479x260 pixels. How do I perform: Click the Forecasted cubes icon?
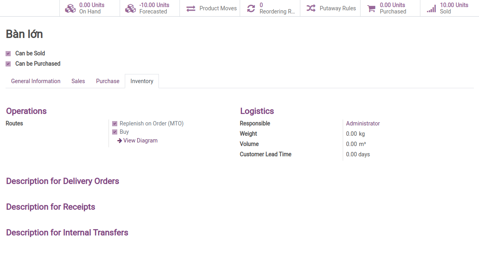pos(130,8)
